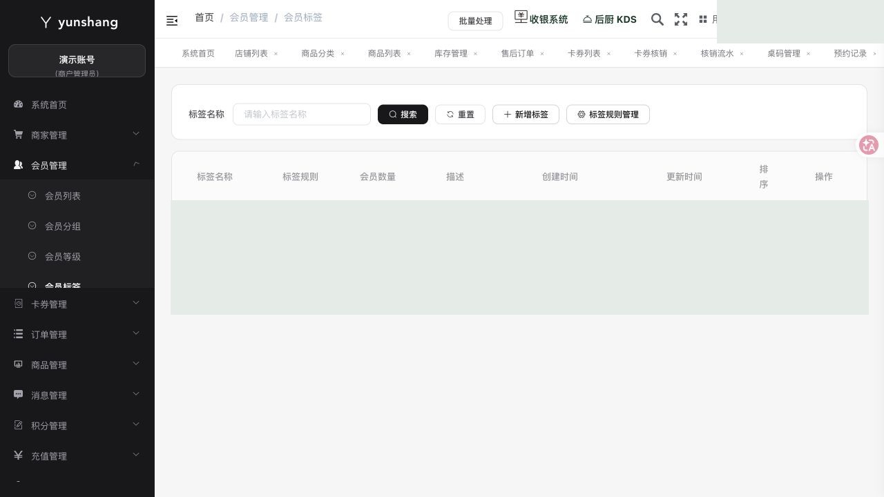This screenshot has height=497, width=884.
Task: Click the 会员数量 column header
Action: pyautogui.click(x=378, y=177)
